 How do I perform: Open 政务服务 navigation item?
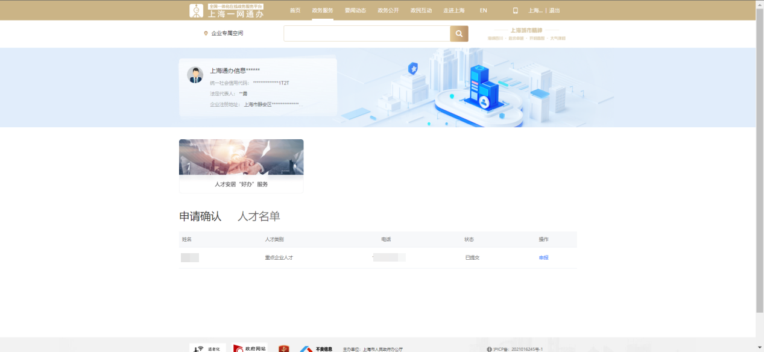click(323, 10)
